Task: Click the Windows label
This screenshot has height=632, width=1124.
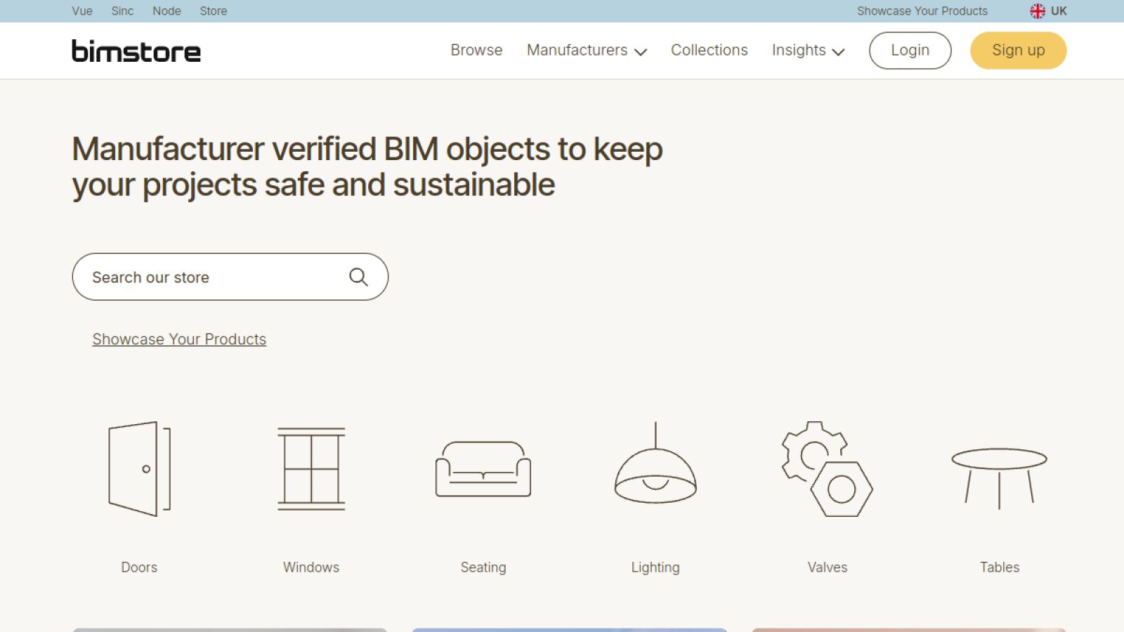Action: (x=311, y=567)
